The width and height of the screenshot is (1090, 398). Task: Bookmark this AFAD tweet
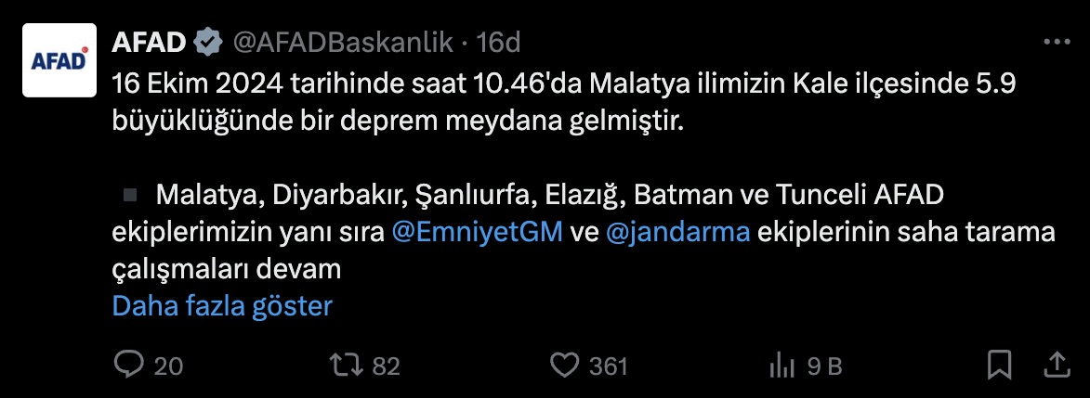pyautogui.click(x=999, y=365)
